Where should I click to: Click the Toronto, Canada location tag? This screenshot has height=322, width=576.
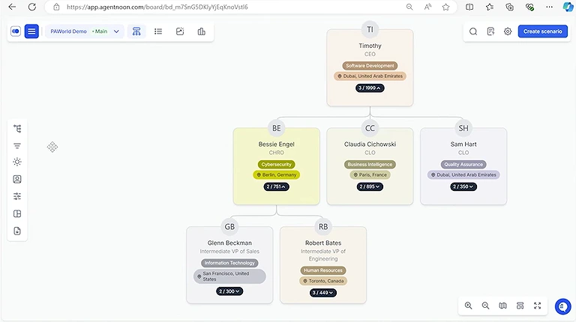coord(323,281)
